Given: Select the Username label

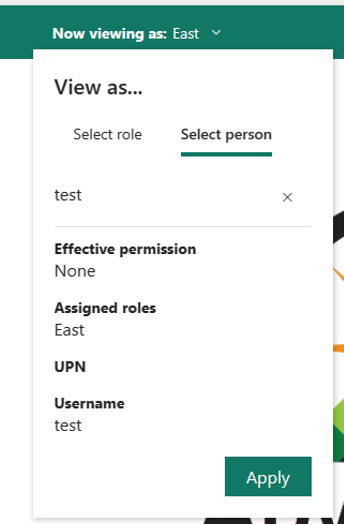Looking at the screenshot, I should tap(89, 403).
